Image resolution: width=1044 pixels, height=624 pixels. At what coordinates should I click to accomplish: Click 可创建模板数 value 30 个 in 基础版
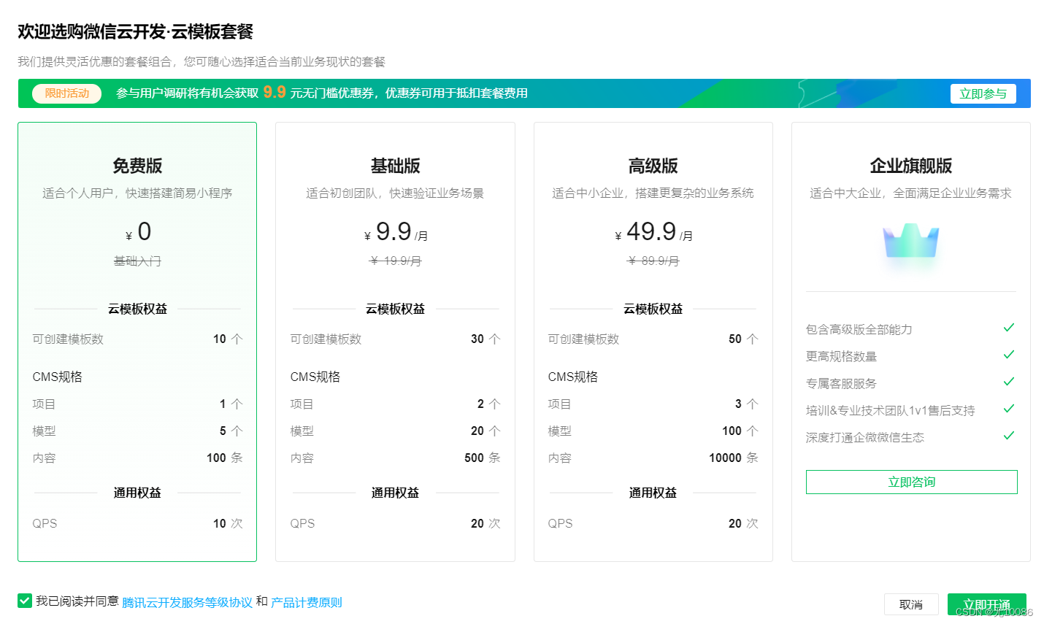[x=485, y=339]
